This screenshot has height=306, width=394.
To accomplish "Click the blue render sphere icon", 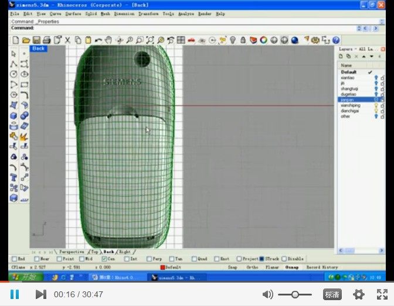I will click(x=294, y=40).
